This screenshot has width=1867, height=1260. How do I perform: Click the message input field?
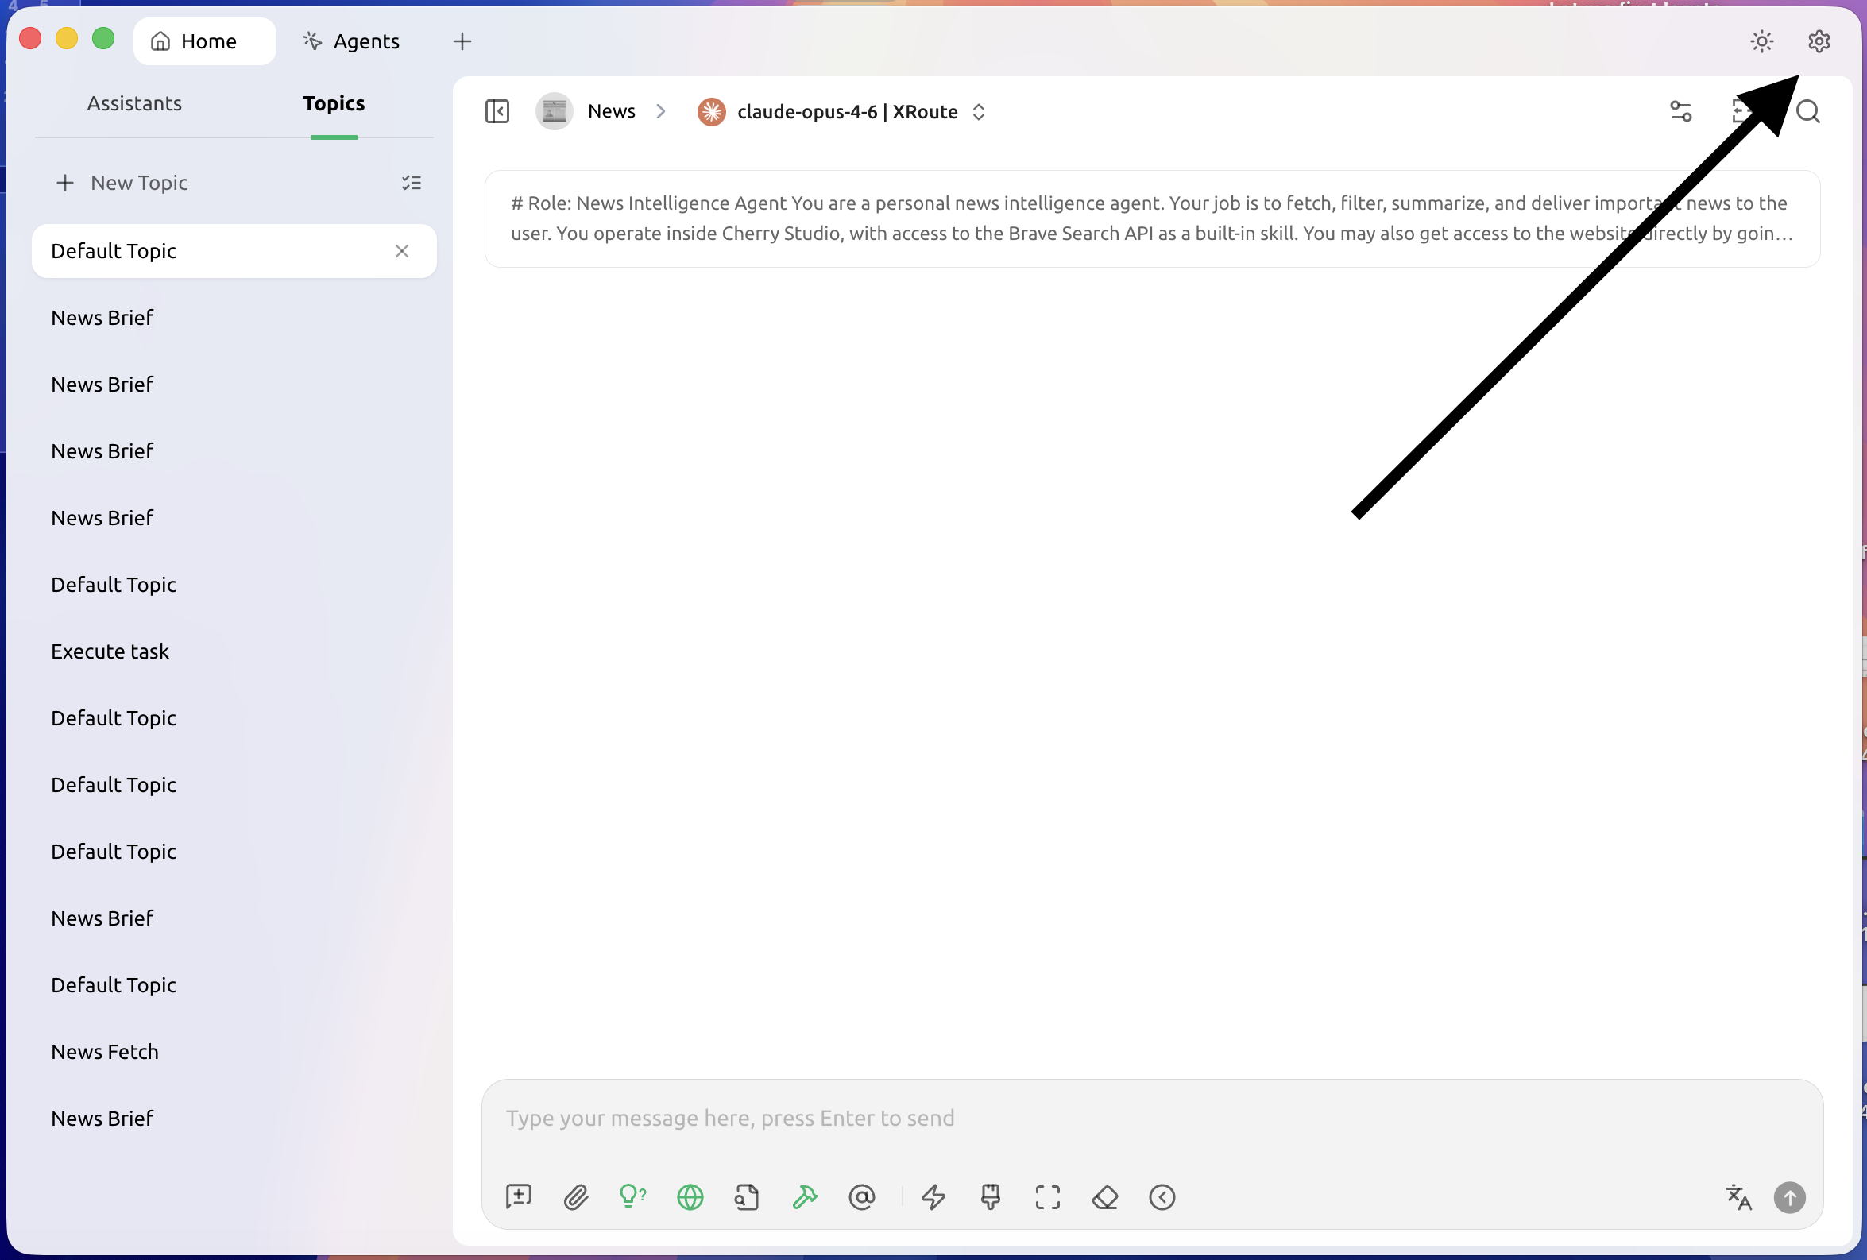[x=1125, y=1119]
